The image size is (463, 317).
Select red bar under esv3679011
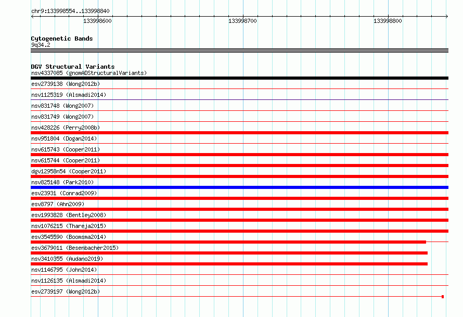229,253
